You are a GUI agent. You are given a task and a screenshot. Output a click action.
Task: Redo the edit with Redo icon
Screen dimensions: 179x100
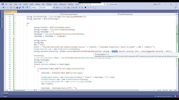click(27, 7)
